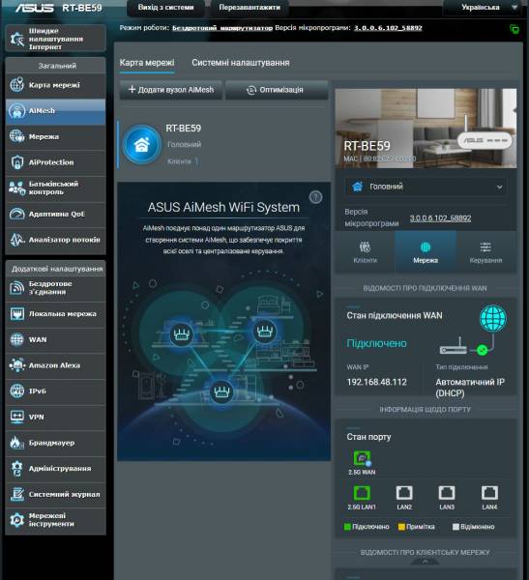Click the Amazon Alexa icon
This screenshot has height=580, width=529.
click(16, 365)
